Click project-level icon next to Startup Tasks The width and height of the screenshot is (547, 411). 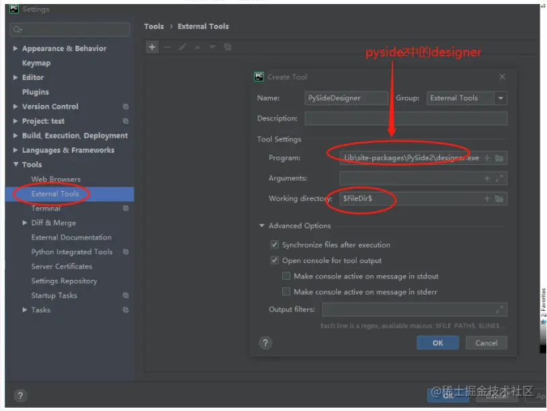[x=126, y=295]
